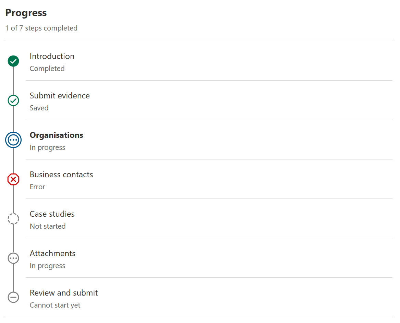Click the grey blocked icon for Review and submit
The height and width of the screenshot is (323, 400).
pos(13,297)
